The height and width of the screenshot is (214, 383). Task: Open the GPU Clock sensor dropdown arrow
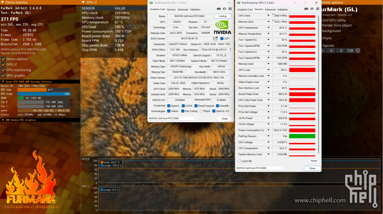268,16
